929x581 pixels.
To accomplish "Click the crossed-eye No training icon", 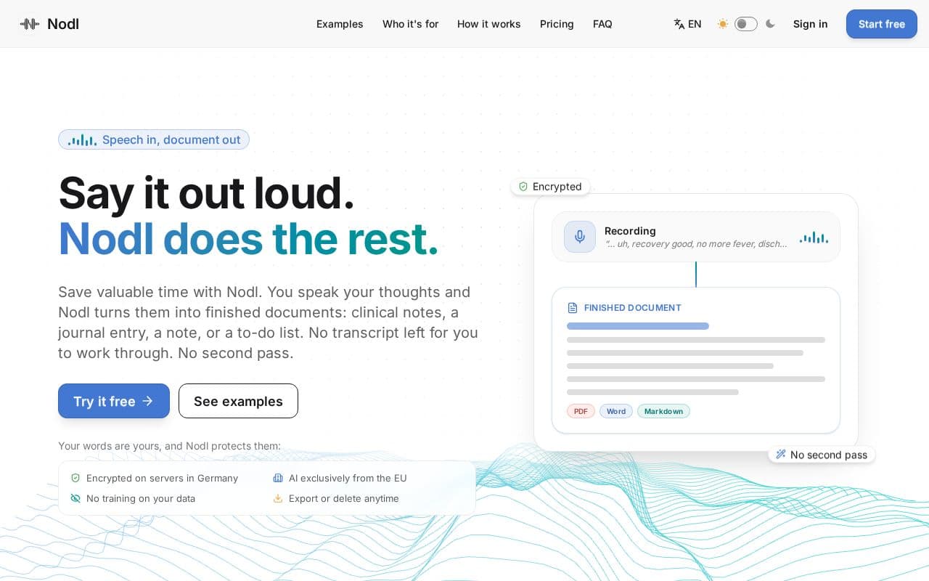I will click(75, 498).
